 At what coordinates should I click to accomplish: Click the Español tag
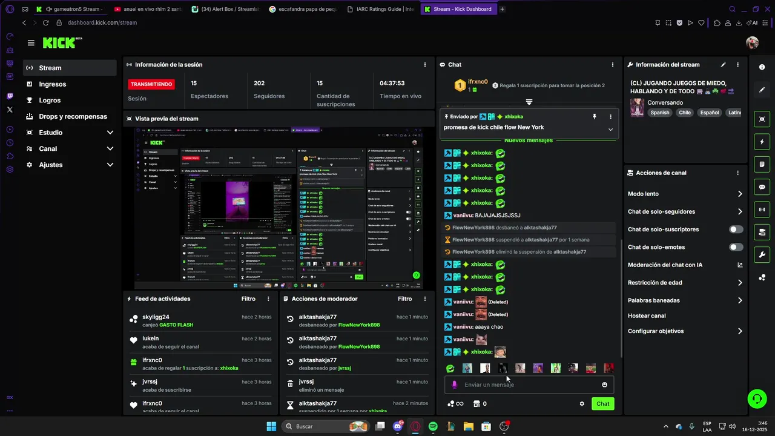(710, 113)
